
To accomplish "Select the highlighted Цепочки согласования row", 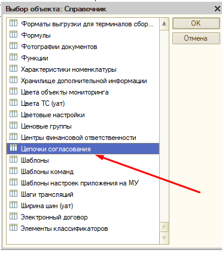I will [83, 149].
